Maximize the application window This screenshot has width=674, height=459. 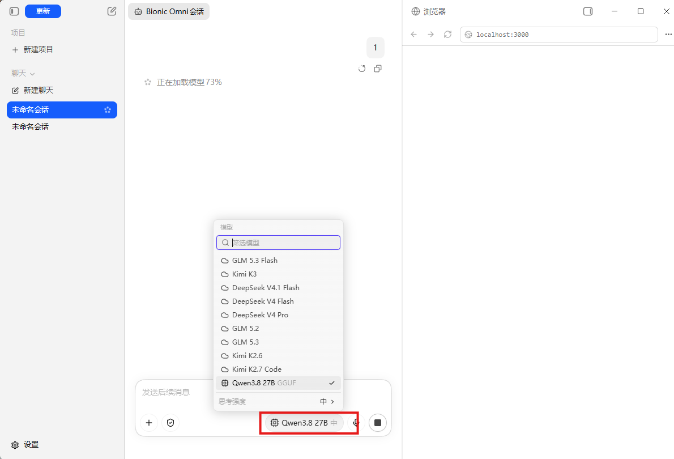[x=641, y=11]
